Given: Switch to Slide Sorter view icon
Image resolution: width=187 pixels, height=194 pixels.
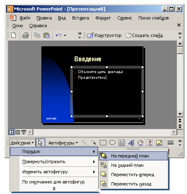Looking at the screenshot, I should pyautogui.click(x=17, y=132).
